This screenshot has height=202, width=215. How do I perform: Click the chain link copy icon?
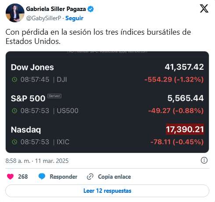pos(90,177)
